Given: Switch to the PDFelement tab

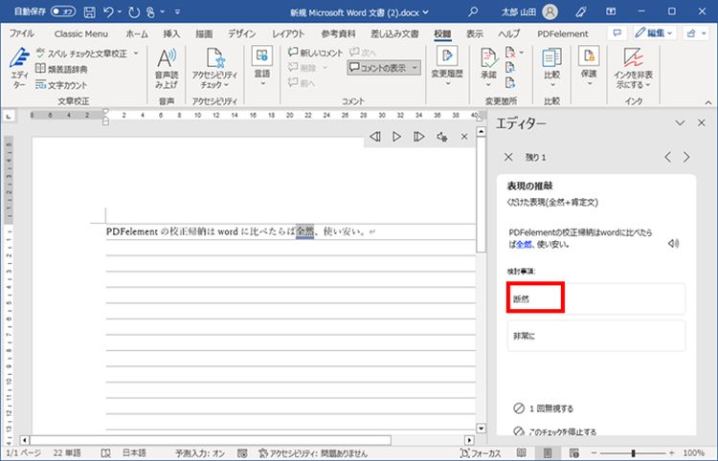Looking at the screenshot, I should [x=563, y=33].
